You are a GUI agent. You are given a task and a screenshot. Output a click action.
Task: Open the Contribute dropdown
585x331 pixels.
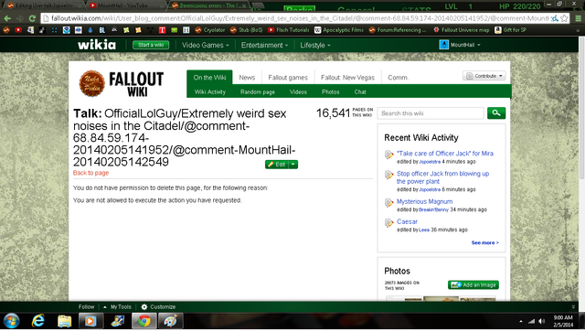(x=484, y=76)
